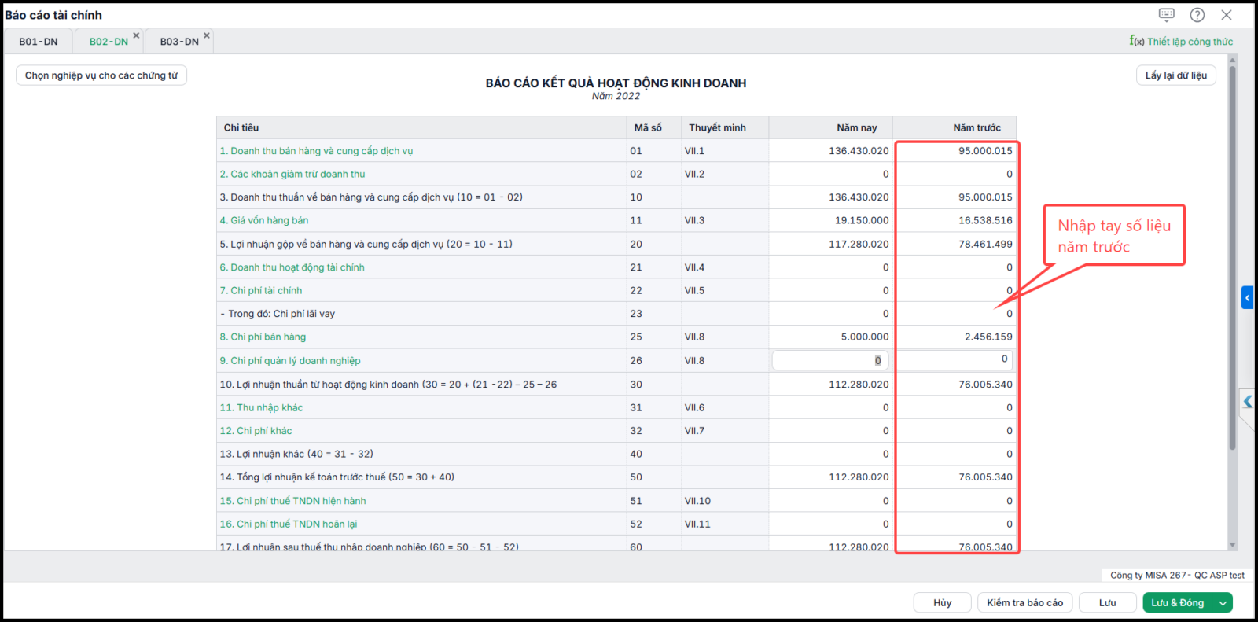This screenshot has width=1258, height=622.
Task: Click the Mã số column header
Action: point(653,127)
